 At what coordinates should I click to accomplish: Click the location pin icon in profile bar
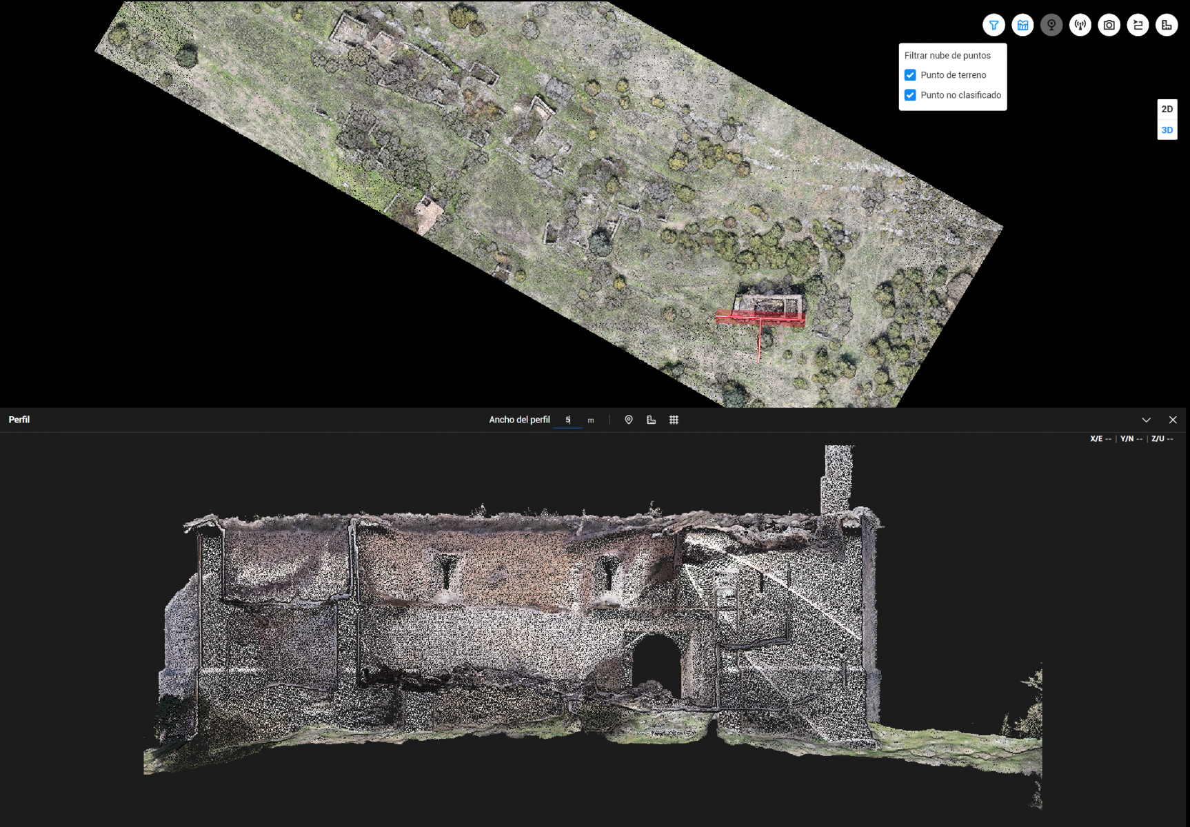(629, 420)
